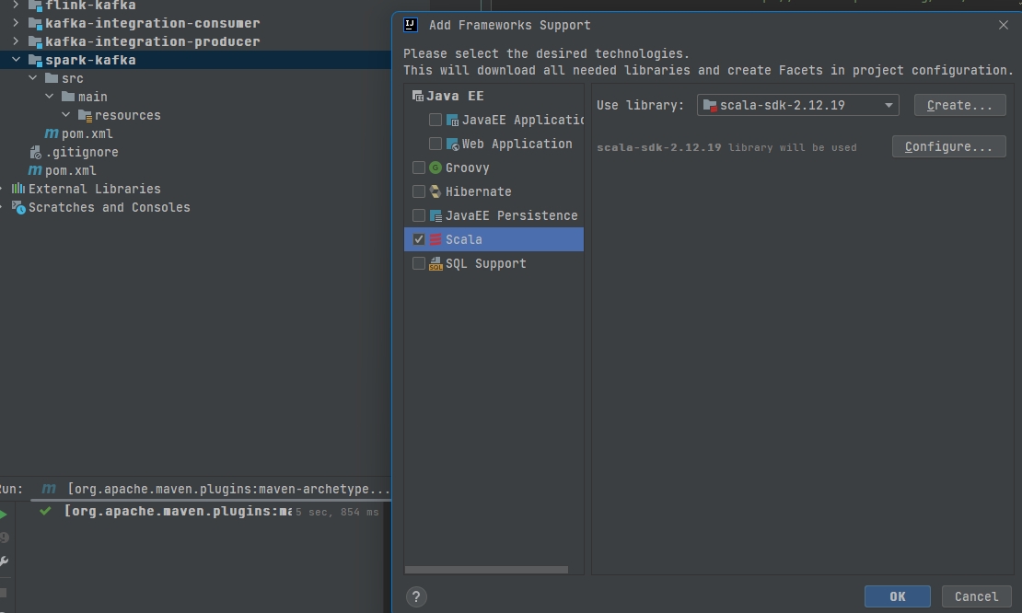Expand the flink-kafka module
Viewport: 1022px width, 613px height.
coord(16,6)
